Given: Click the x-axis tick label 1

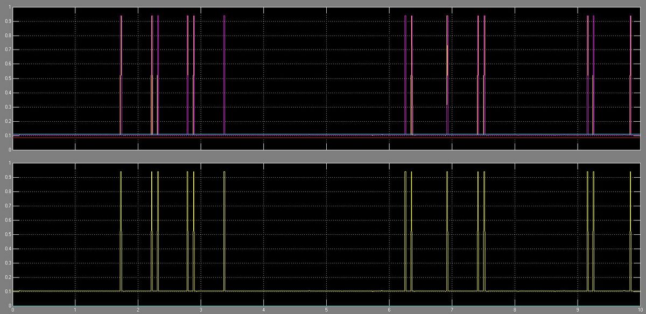Looking at the screenshot, I should coord(75,310).
